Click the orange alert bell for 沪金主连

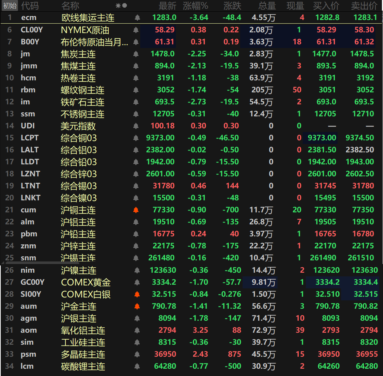coord(137,306)
